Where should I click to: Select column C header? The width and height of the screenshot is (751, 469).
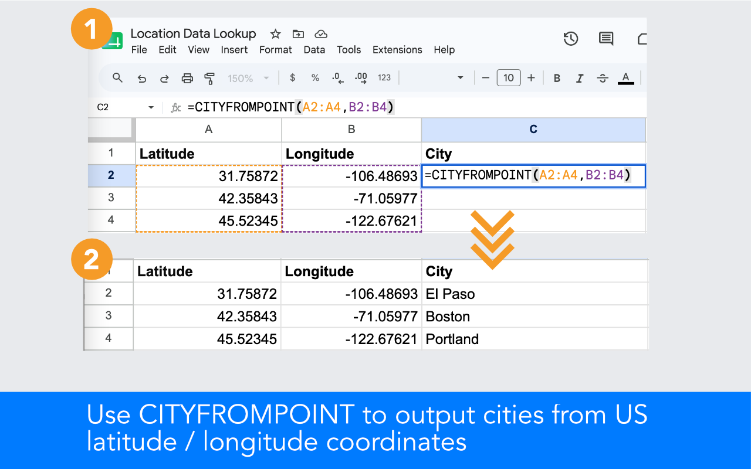point(533,130)
